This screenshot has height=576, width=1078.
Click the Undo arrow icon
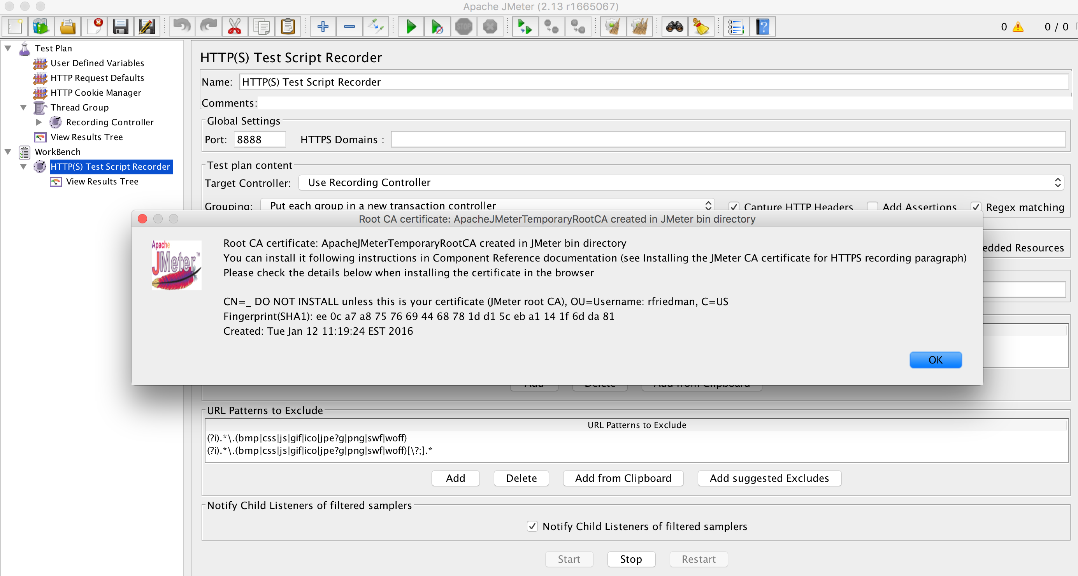pos(182,26)
